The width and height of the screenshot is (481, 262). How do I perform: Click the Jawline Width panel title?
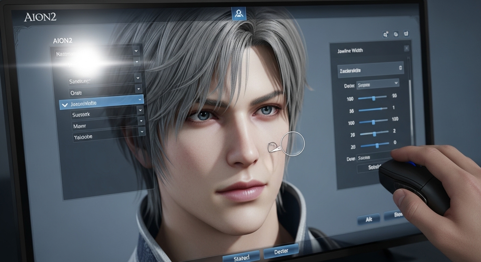350,50
